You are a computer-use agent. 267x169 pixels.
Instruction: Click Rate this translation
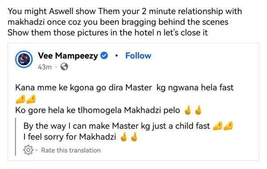(71, 150)
